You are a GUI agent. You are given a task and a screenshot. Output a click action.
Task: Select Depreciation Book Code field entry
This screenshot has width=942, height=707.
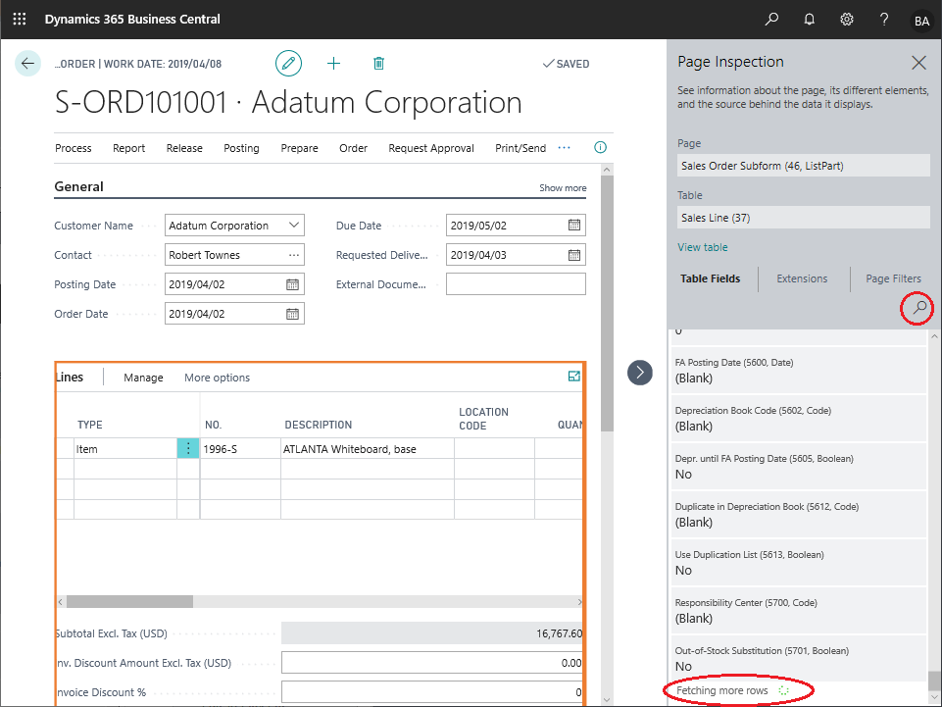[799, 419]
